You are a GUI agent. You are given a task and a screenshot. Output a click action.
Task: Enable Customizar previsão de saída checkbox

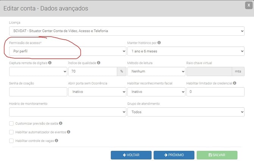(11, 123)
